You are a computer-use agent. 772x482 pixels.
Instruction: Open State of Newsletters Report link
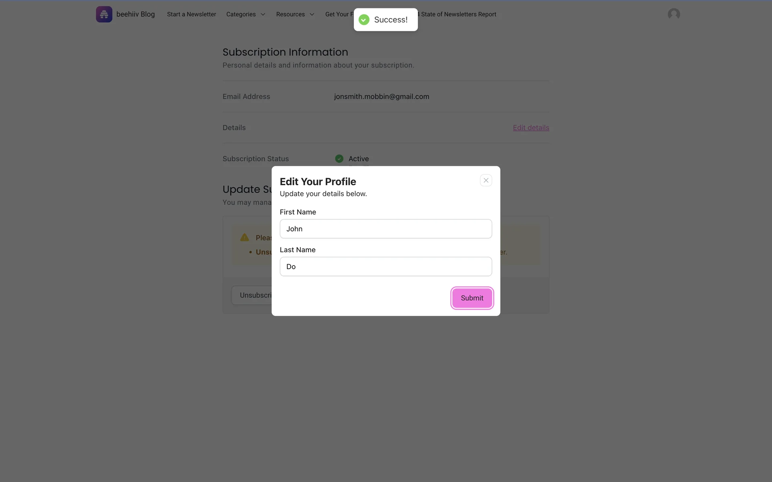click(x=458, y=14)
